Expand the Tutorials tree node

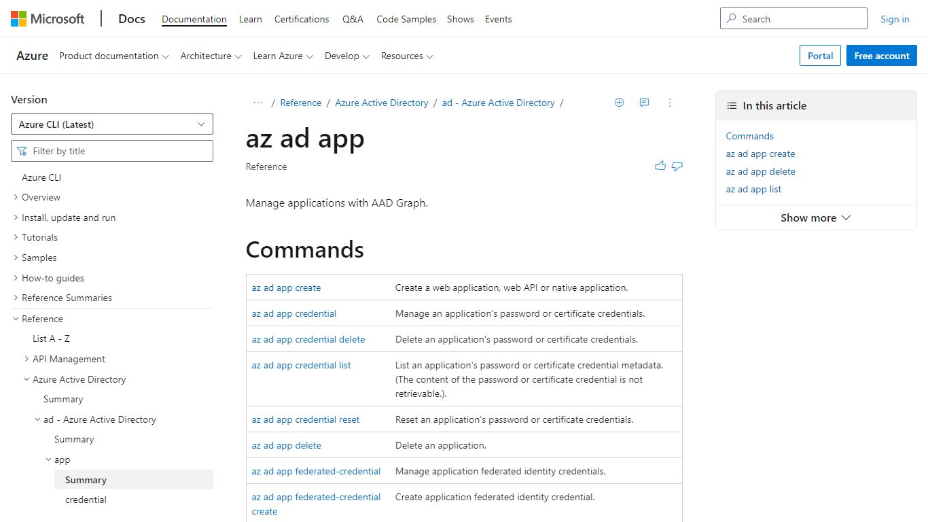click(16, 237)
